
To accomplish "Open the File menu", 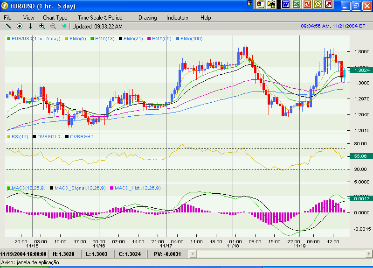I will pos(8,18).
